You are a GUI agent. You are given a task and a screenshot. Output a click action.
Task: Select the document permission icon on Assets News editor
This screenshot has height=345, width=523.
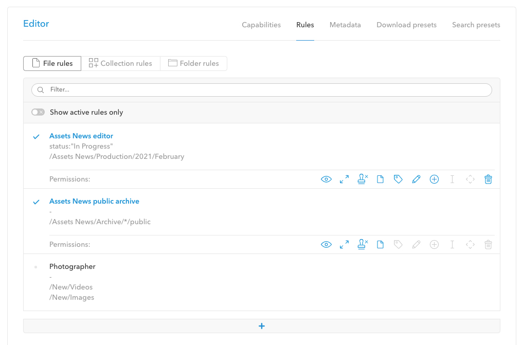380,179
